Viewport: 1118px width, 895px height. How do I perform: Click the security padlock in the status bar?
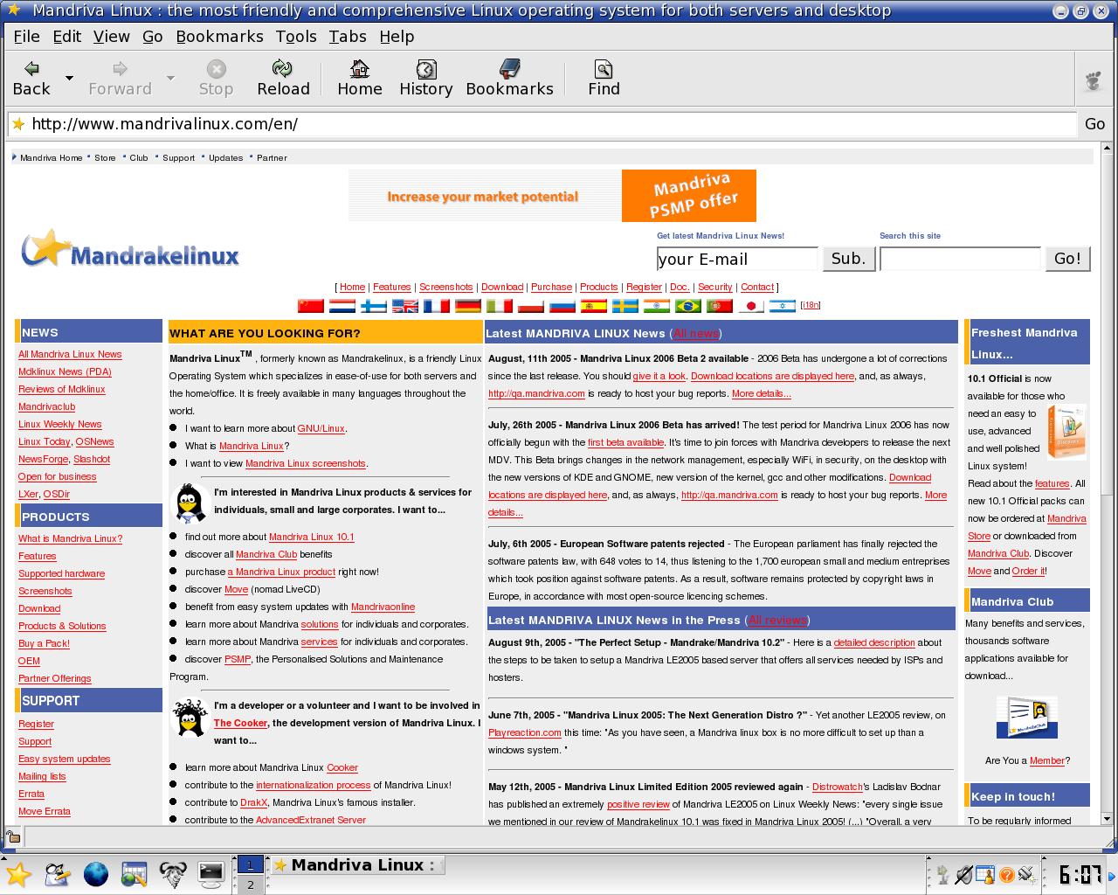(13, 836)
